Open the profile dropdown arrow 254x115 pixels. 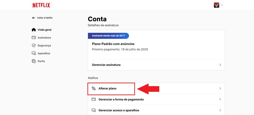pos(222,5)
